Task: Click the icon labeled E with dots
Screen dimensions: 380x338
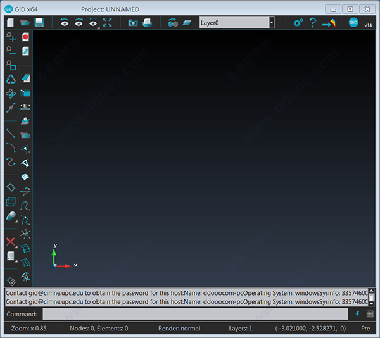Action: [x=25, y=106]
